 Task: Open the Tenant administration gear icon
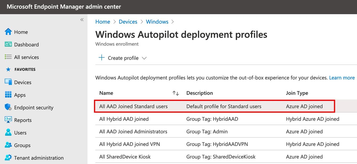click(x=8, y=158)
